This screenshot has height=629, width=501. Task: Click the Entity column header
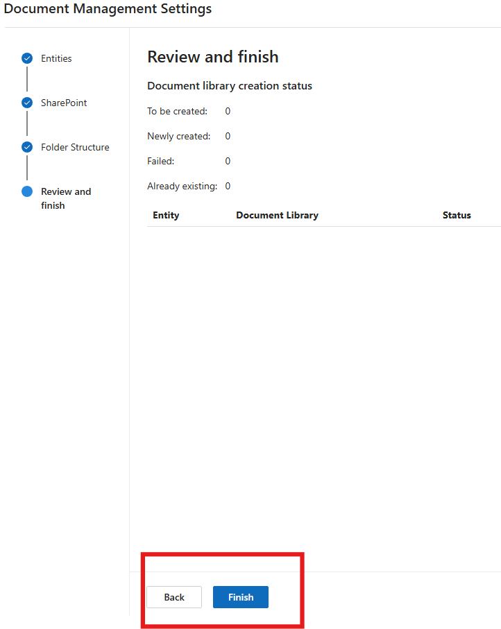pos(166,215)
